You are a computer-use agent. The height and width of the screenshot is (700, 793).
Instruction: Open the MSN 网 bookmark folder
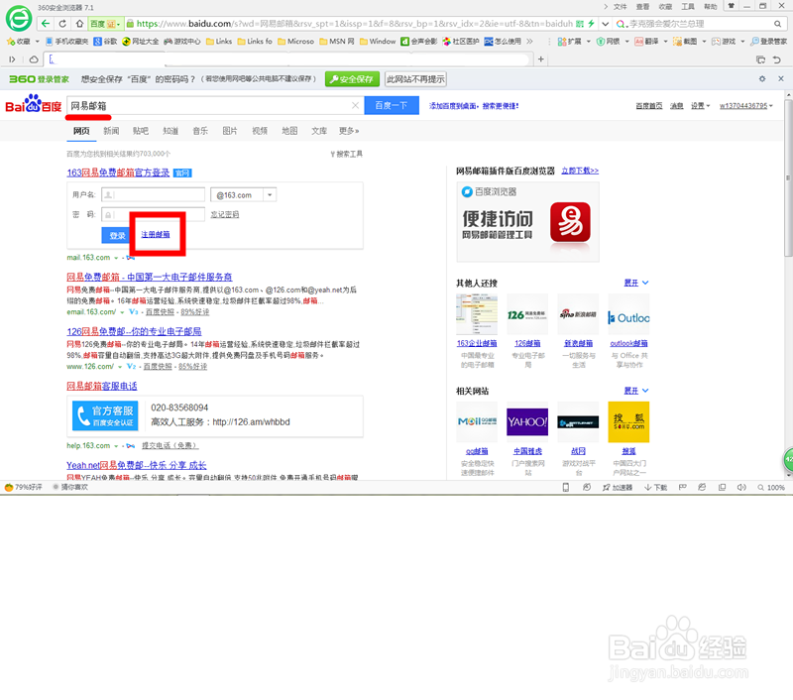tap(337, 42)
